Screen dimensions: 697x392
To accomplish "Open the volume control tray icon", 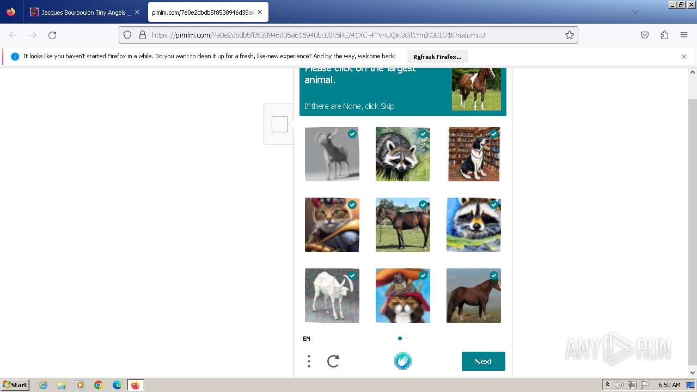I will [x=619, y=385].
